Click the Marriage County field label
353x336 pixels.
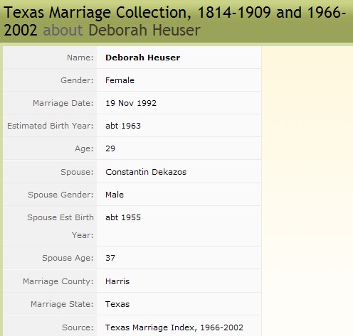coord(58,281)
